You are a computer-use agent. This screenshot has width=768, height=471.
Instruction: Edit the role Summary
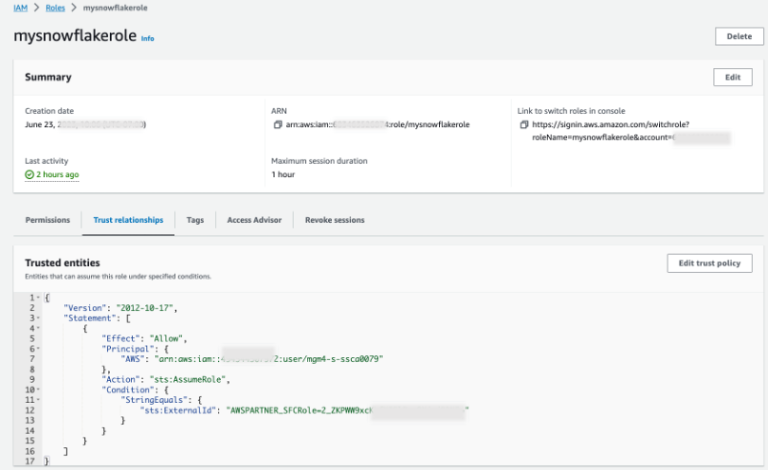point(733,78)
